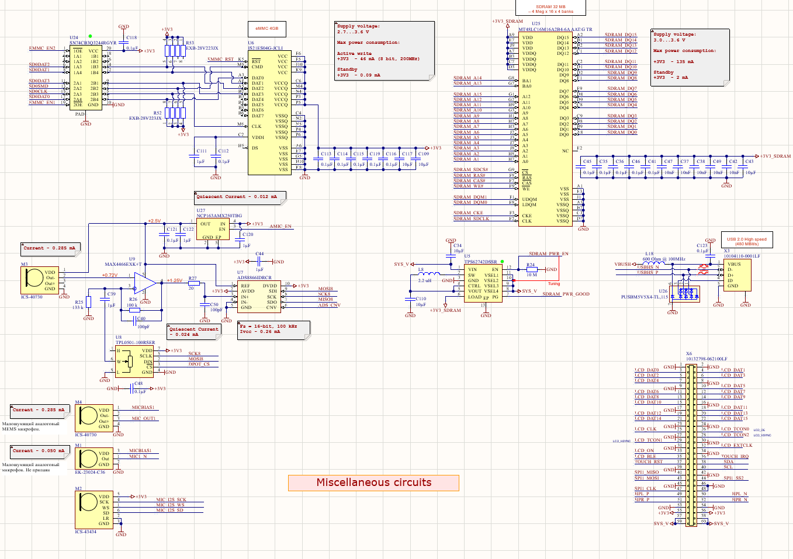The height and width of the screenshot is (559, 793).
Task: Click the +3V3_SDRAM label above U25
Action: tap(508, 21)
